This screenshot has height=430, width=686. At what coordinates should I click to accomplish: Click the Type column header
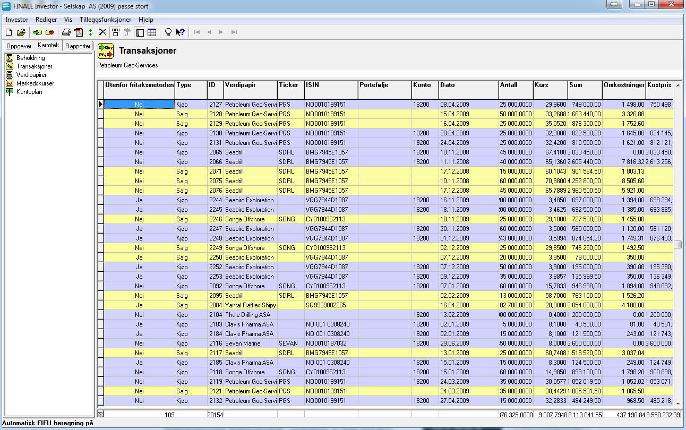191,90
